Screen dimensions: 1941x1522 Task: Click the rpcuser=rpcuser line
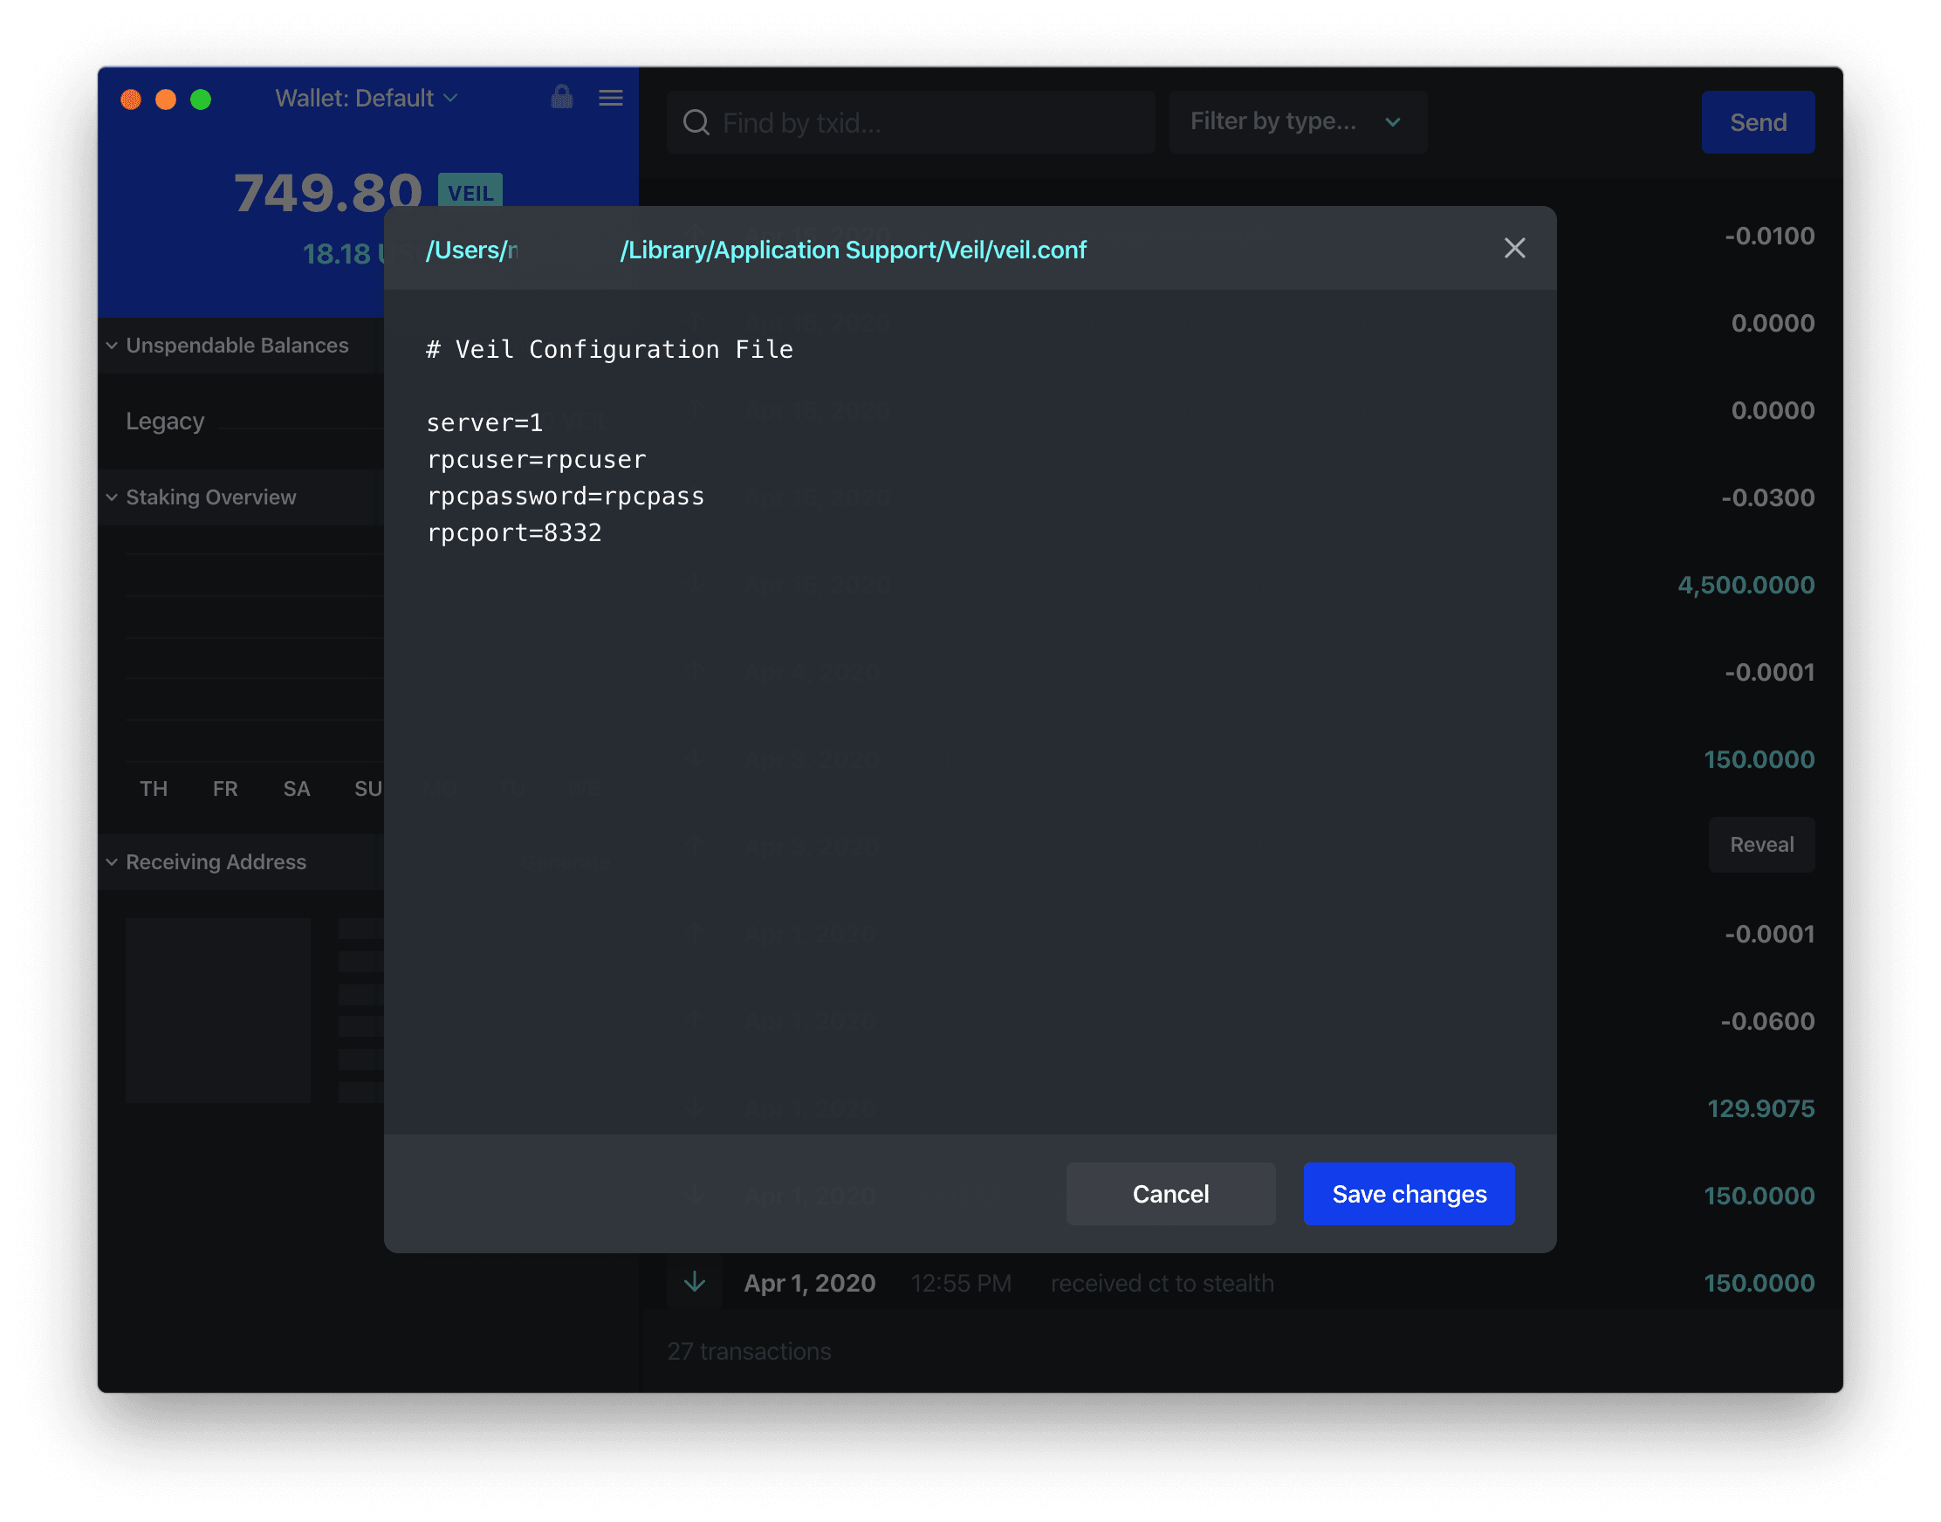[536, 460]
